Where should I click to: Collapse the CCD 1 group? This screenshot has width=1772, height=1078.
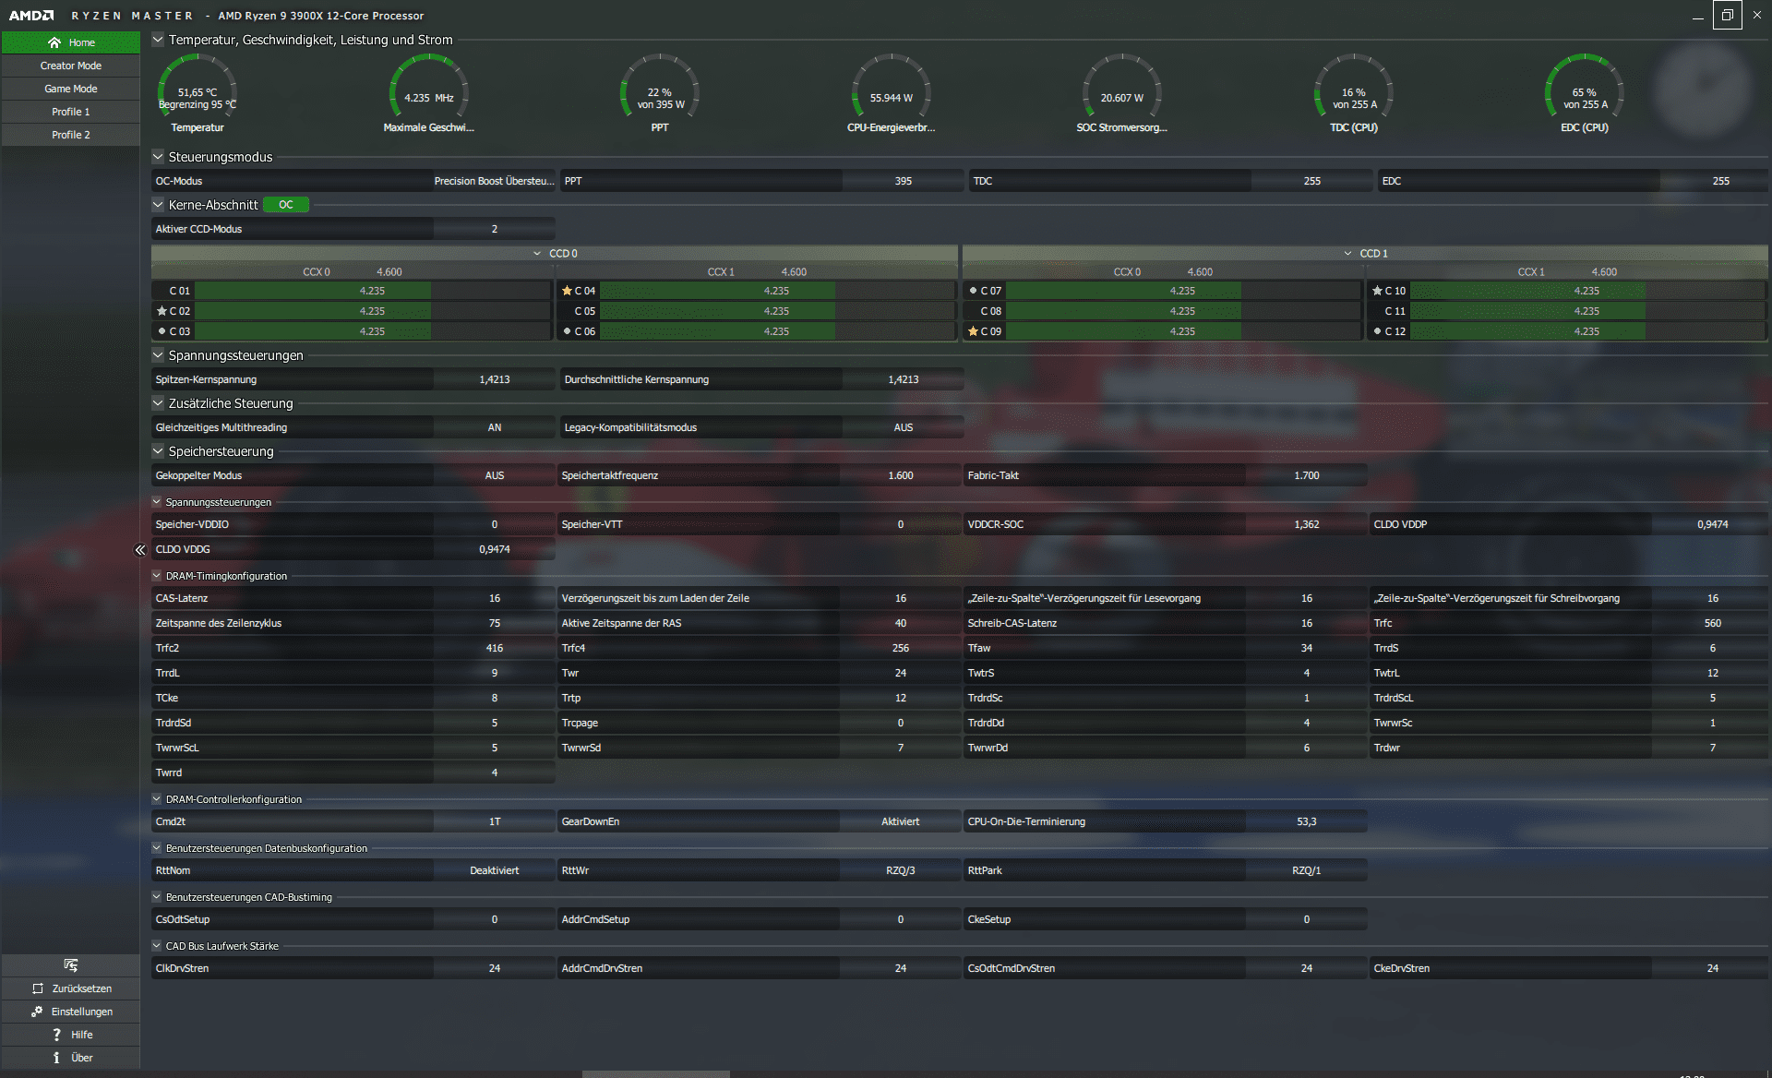(1347, 253)
